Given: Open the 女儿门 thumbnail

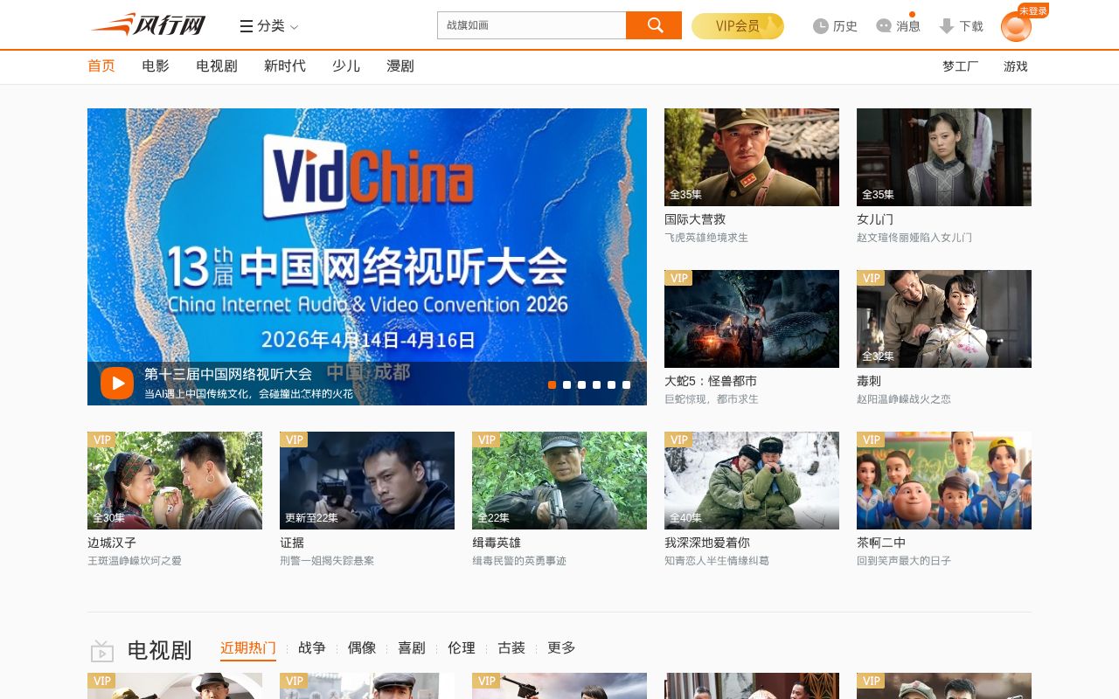Looking at the screenshot, I should click(944, 157).
